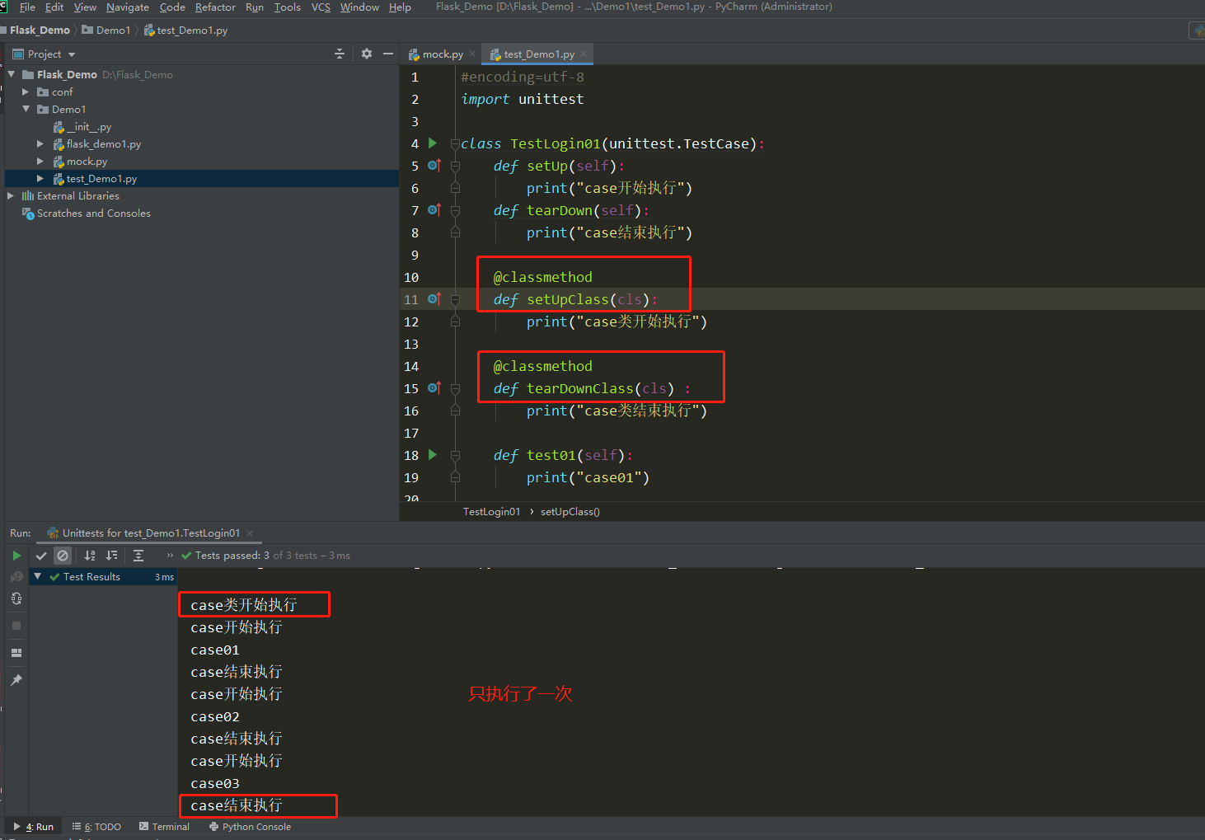Viewport: 1205px width, 840px height.
Task: Switch to the mock.py editor tab
Action: click(442, 54)
